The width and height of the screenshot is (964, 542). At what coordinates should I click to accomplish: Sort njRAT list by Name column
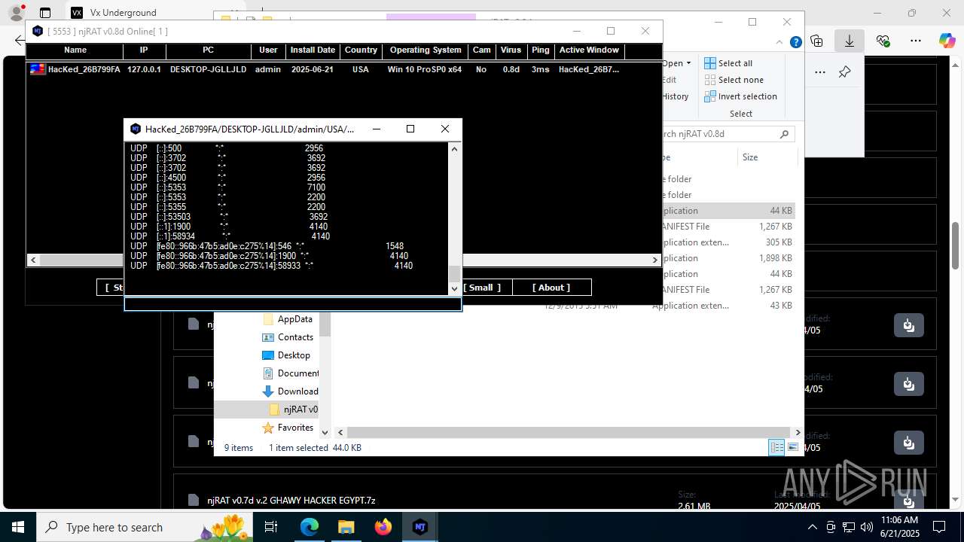tap(75, 50)
